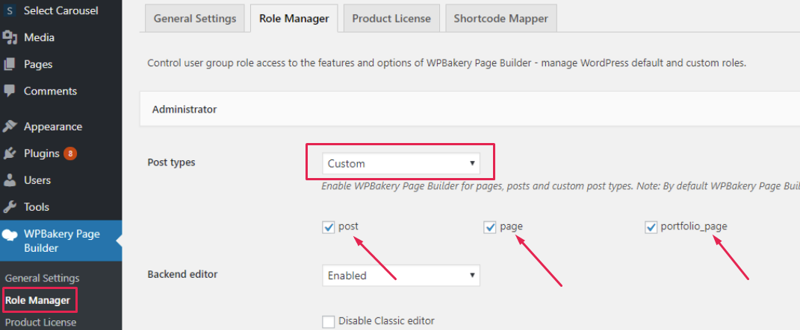Click the Users person icon
The image size is (800, 330).
(10, 180)
